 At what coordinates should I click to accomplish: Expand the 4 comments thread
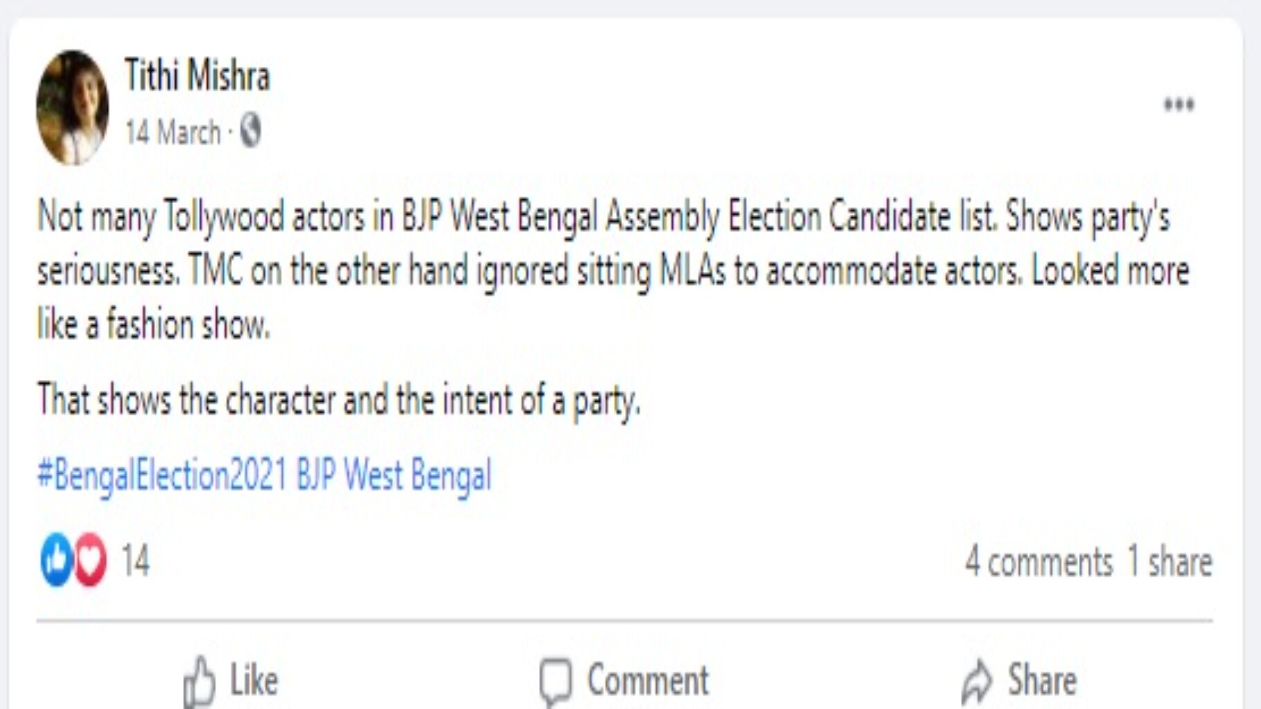point(1039,561)
